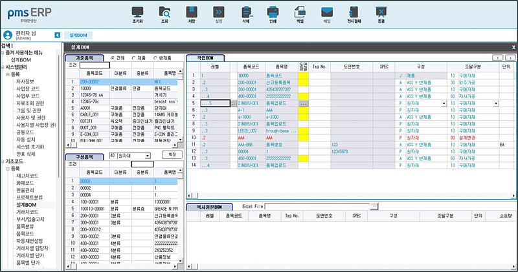Click the yellow 도면파일 cell in row 1
Image resolution: width=518 pixels, height=272 pixels.
point(303,75)
